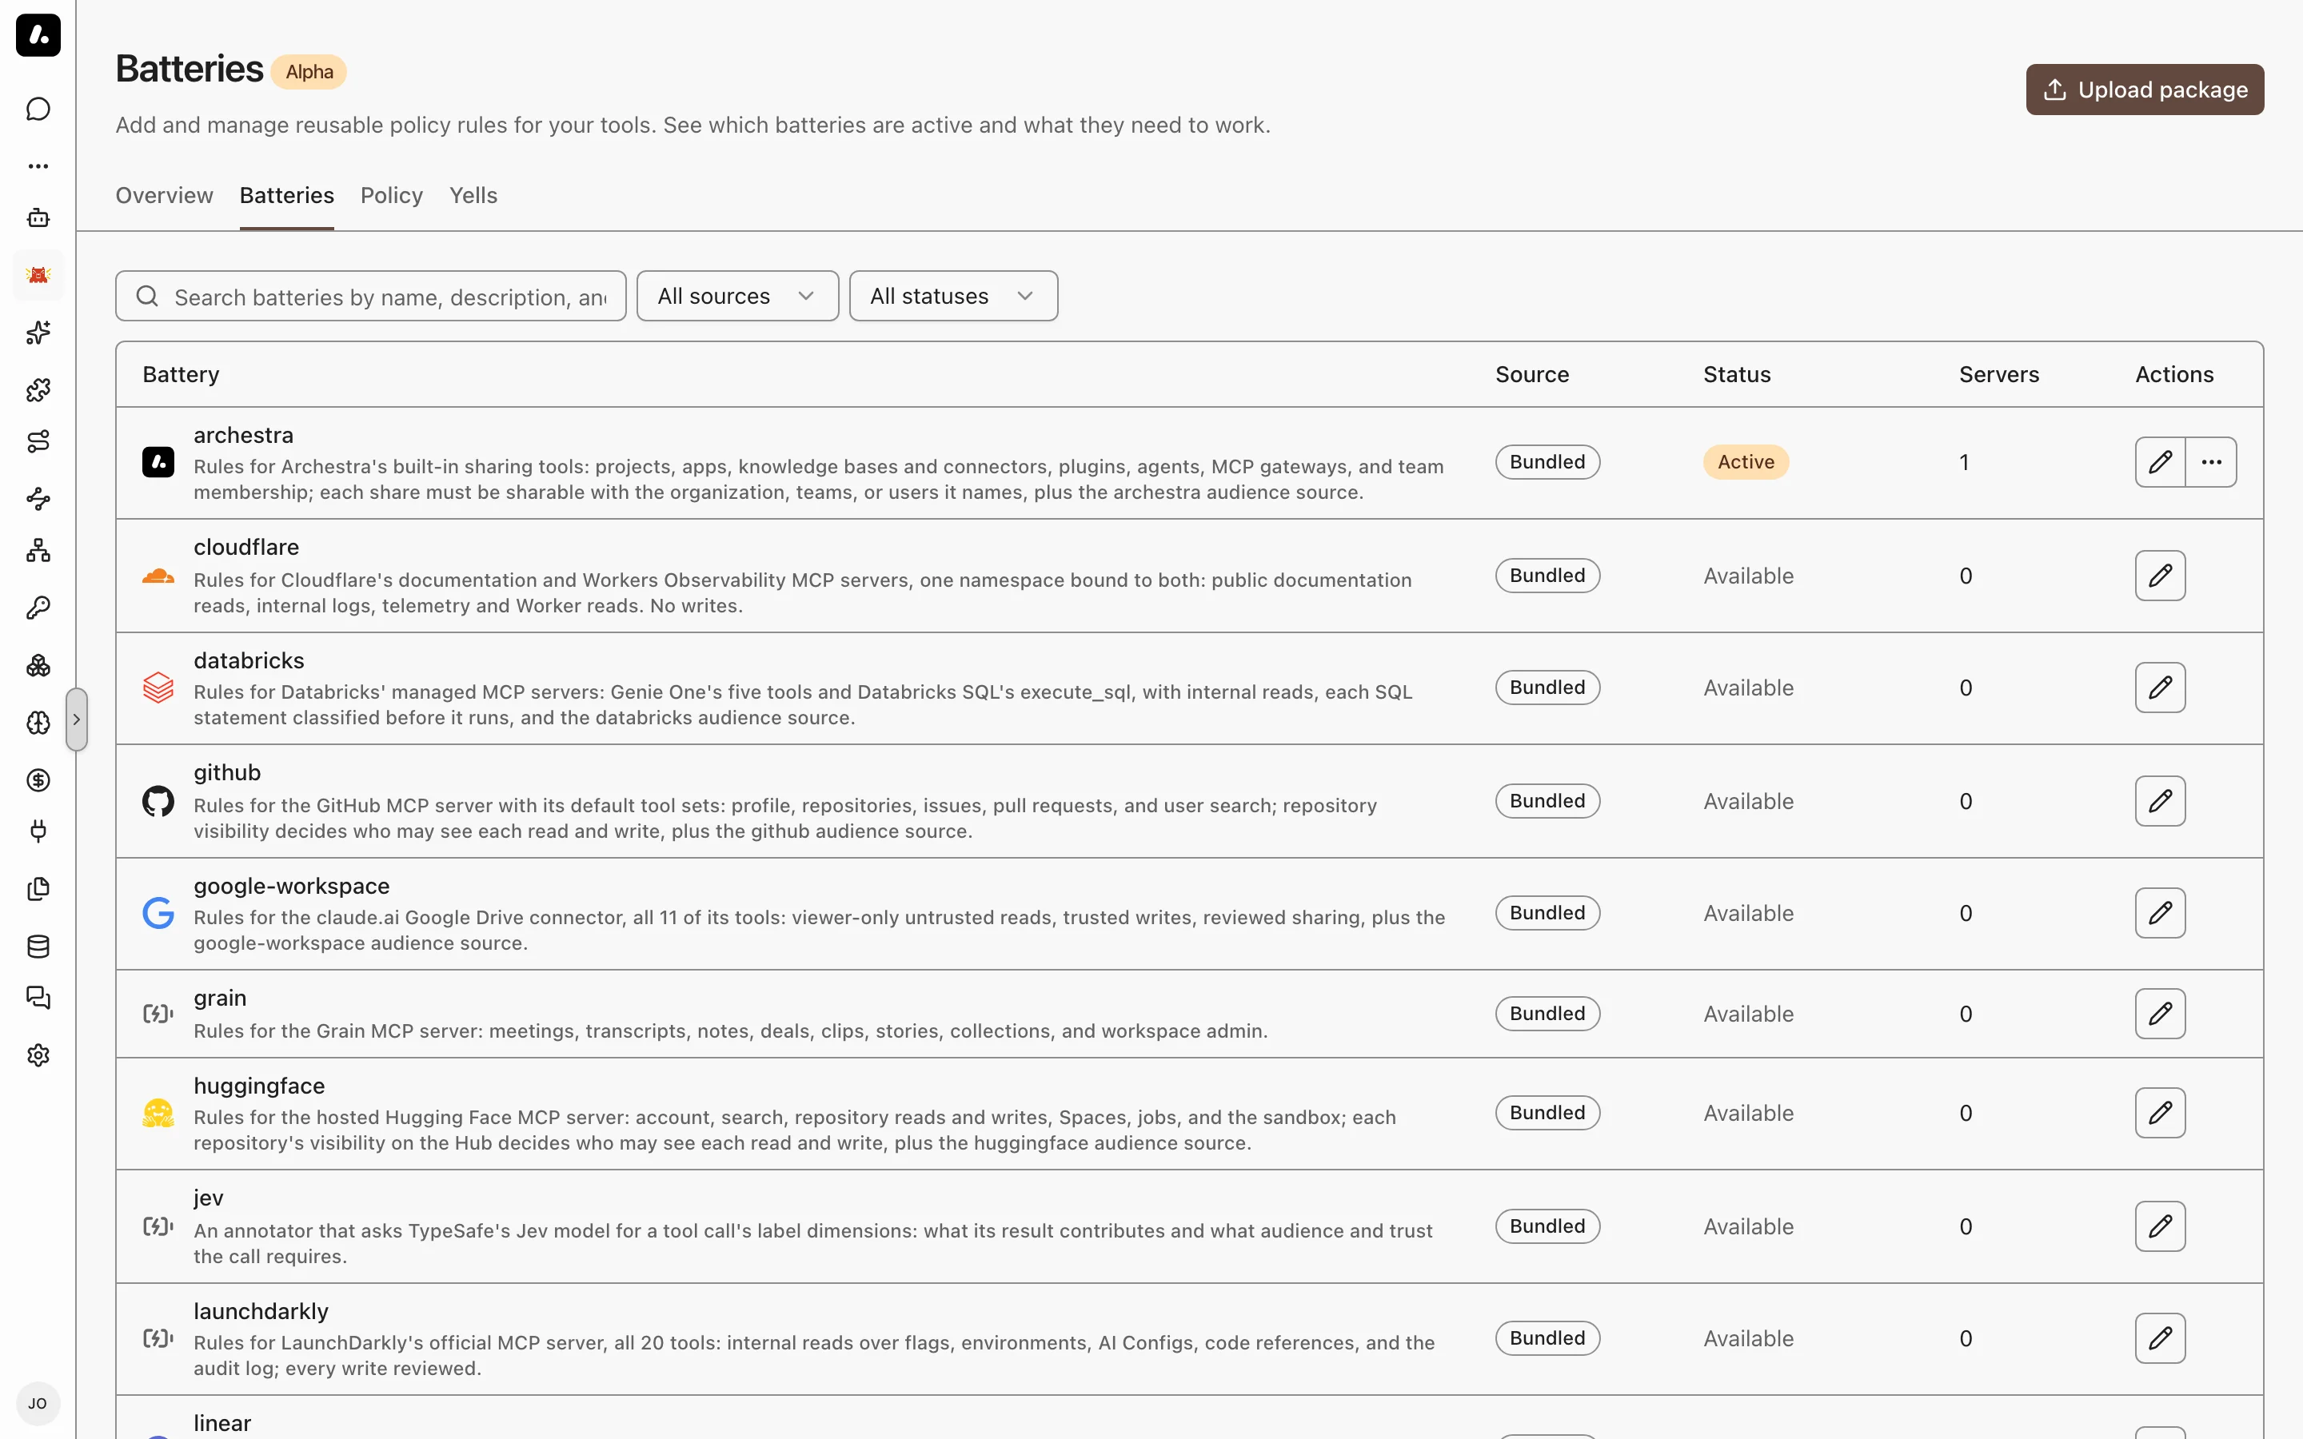2303x1439 pixels.
Task: Open the All statuses dropdown
Action: pyautogui.click(x=953, y=296)
